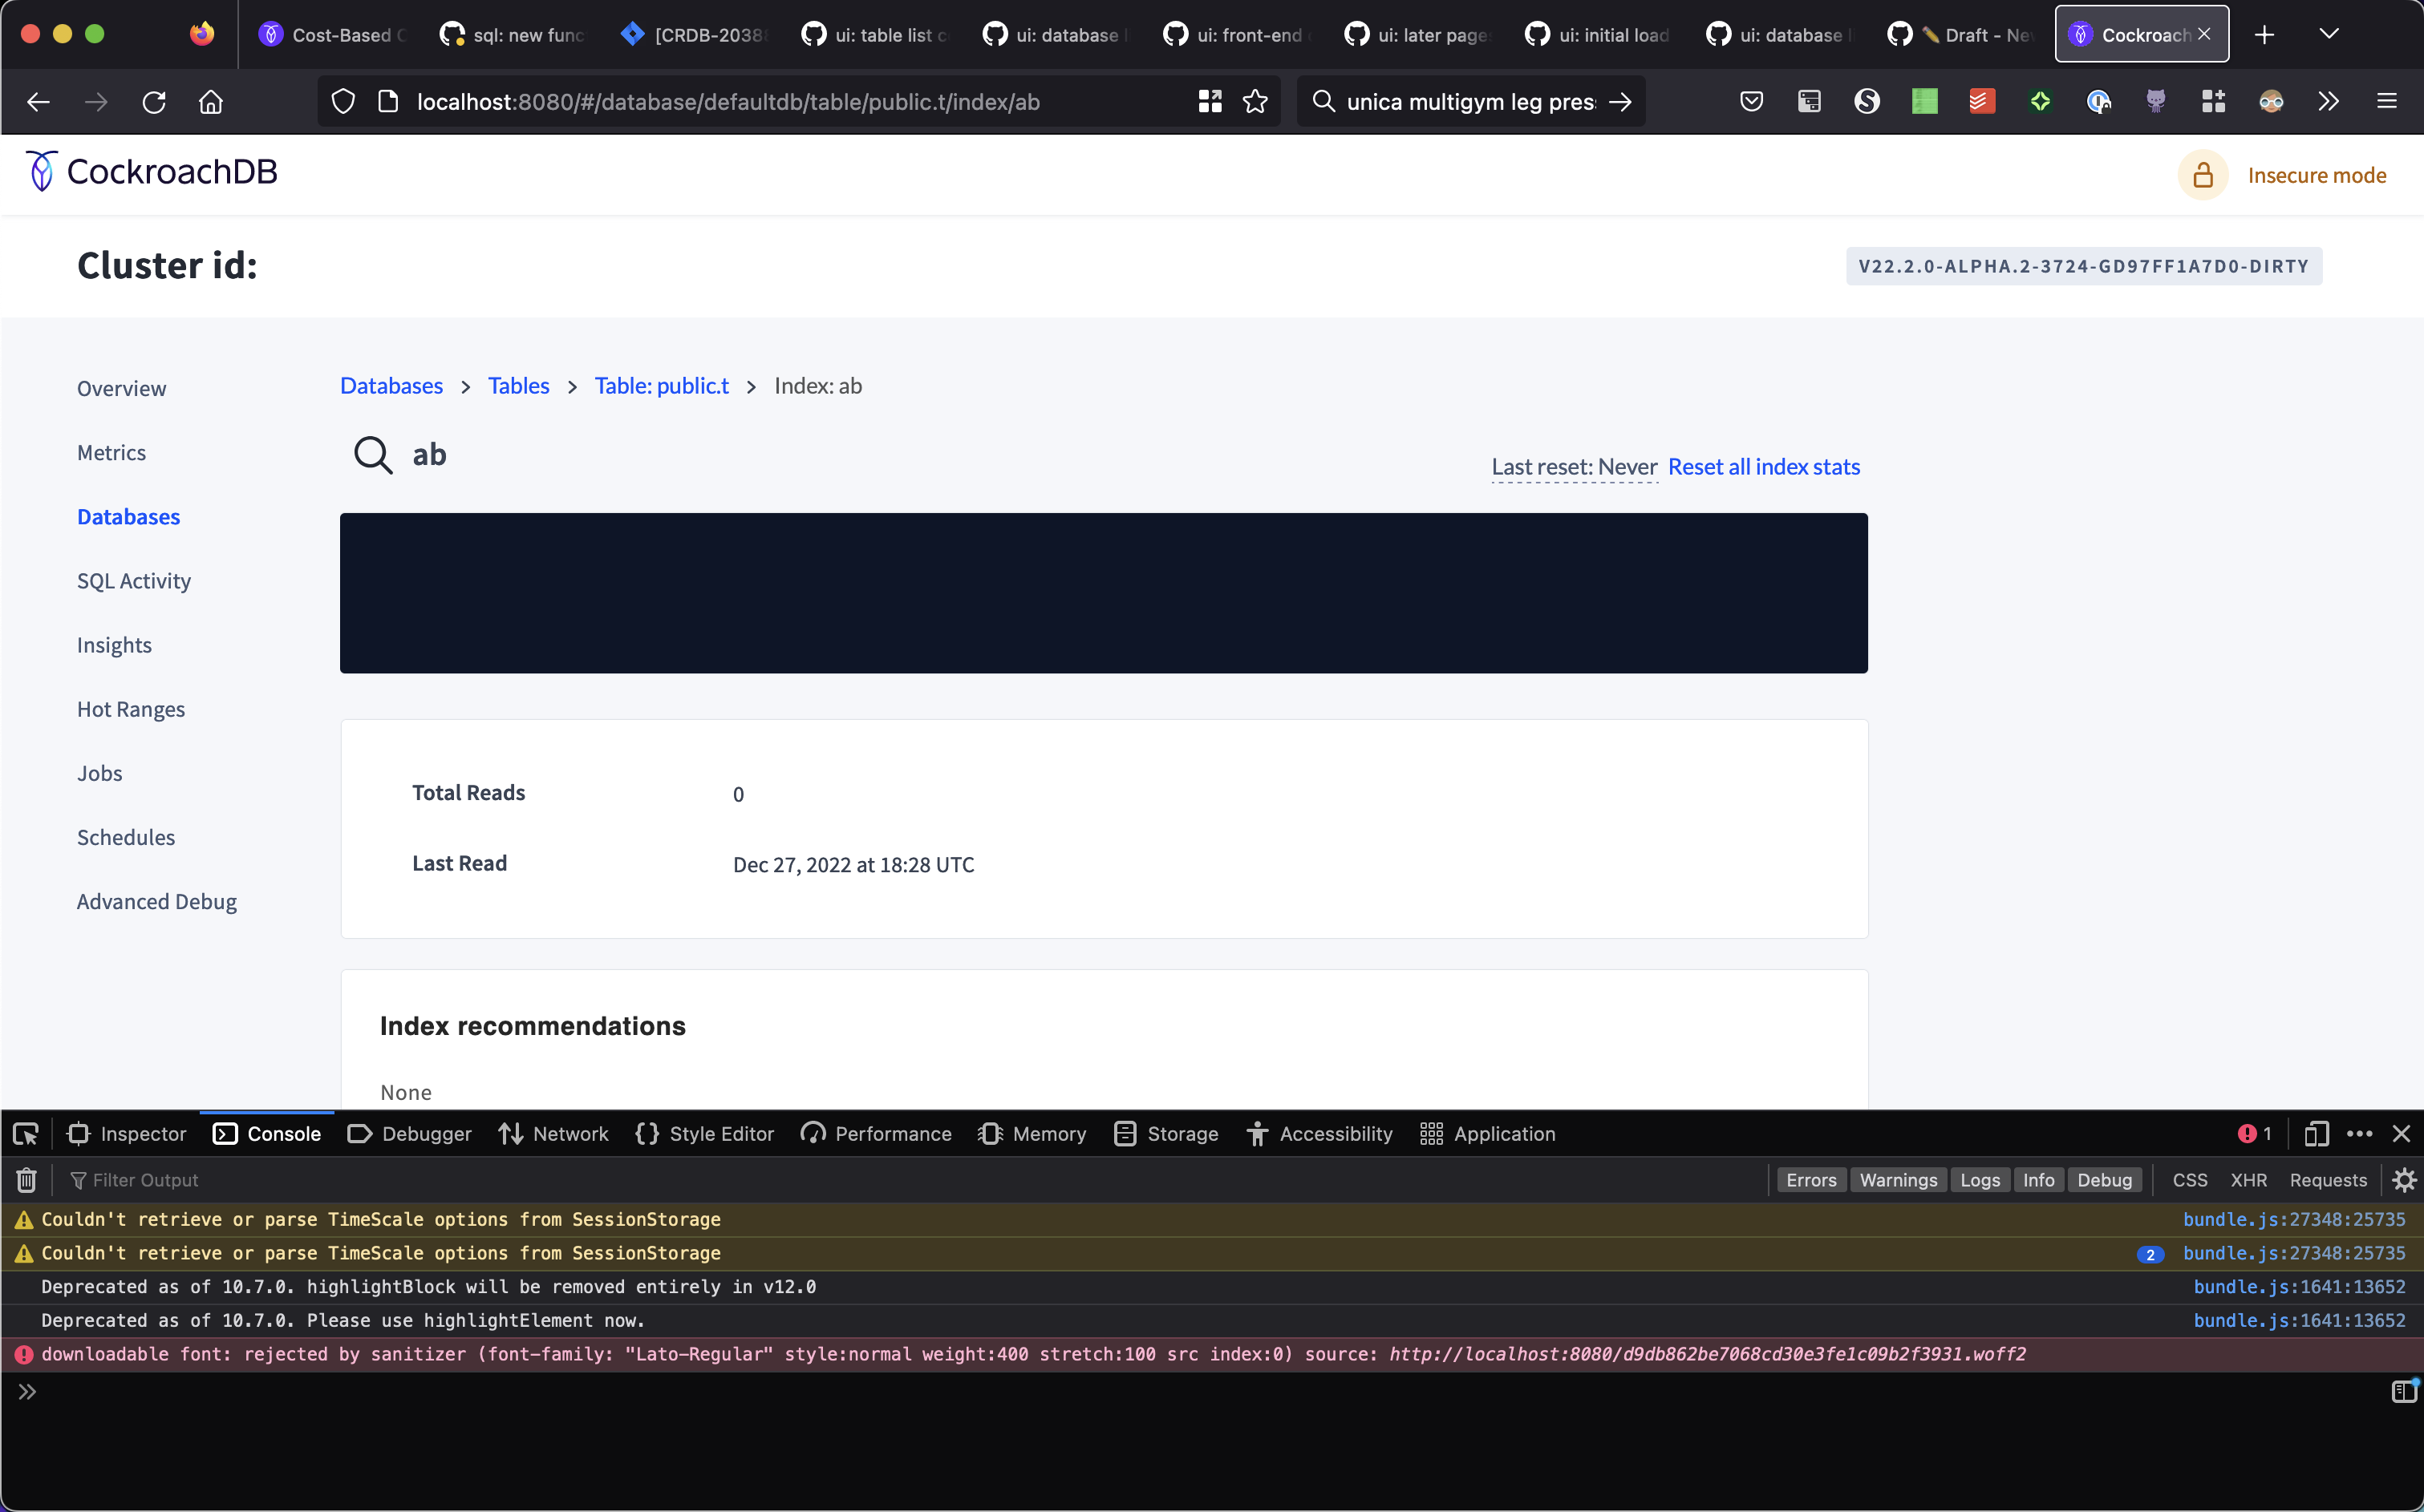Image resolution: width=2424 pixels, height=1512 pixels.
Task: Open console settings gear
Action: tap(2404, 1181)
